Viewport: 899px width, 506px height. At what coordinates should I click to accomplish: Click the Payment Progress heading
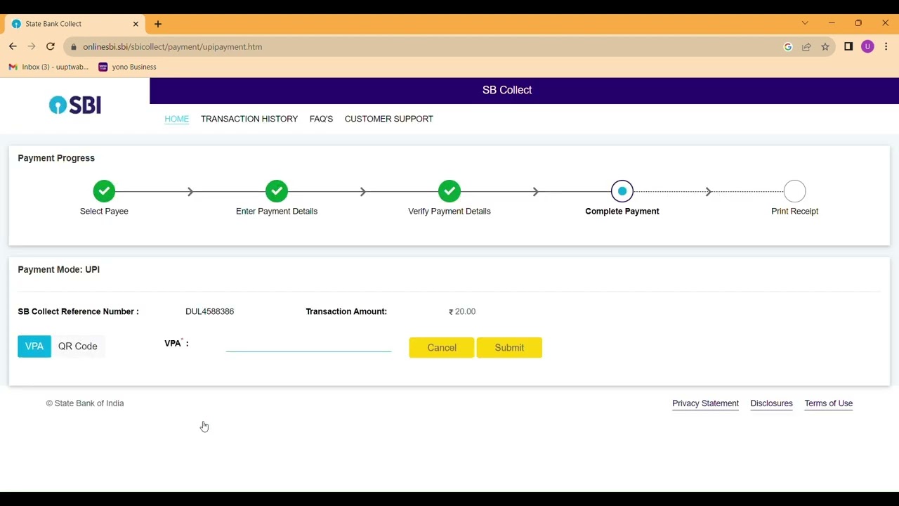(56, 158)
